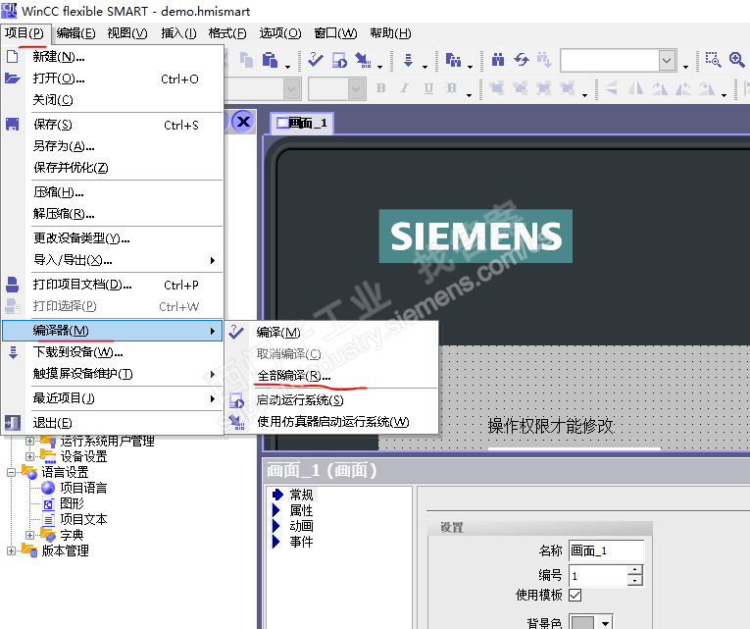Open the toolbar search combo dropdown

667,60
